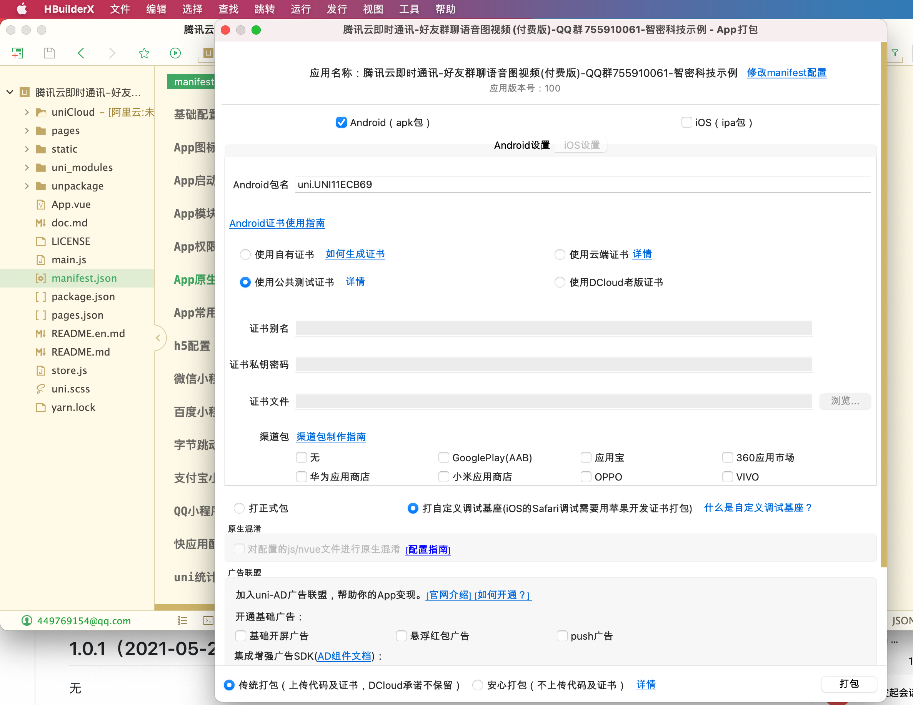The height and width of the screenshot is (705, 913).
Task: Check the OPPO channel checkbox
Action: (586, 477)
